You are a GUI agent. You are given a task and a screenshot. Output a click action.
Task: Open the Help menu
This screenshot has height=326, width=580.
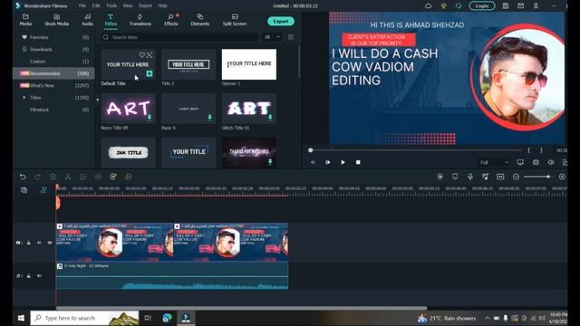coord(162,5)
